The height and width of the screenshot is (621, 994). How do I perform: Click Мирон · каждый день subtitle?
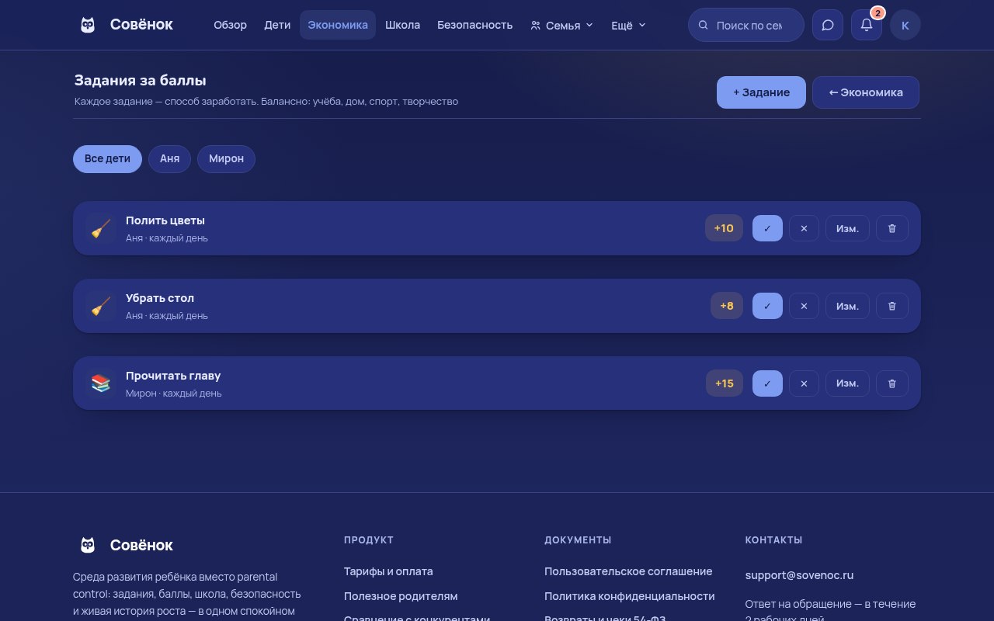coord(174,394)
